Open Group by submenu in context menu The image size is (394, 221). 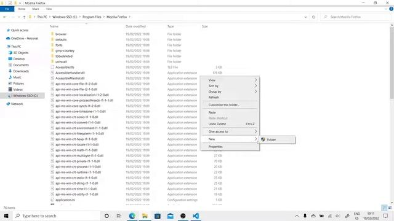[230, 91]
